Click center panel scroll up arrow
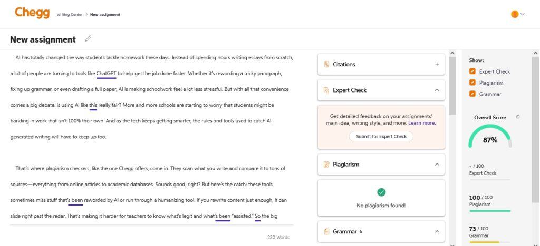Screen dimensions: 540x246 pos(452,53)
